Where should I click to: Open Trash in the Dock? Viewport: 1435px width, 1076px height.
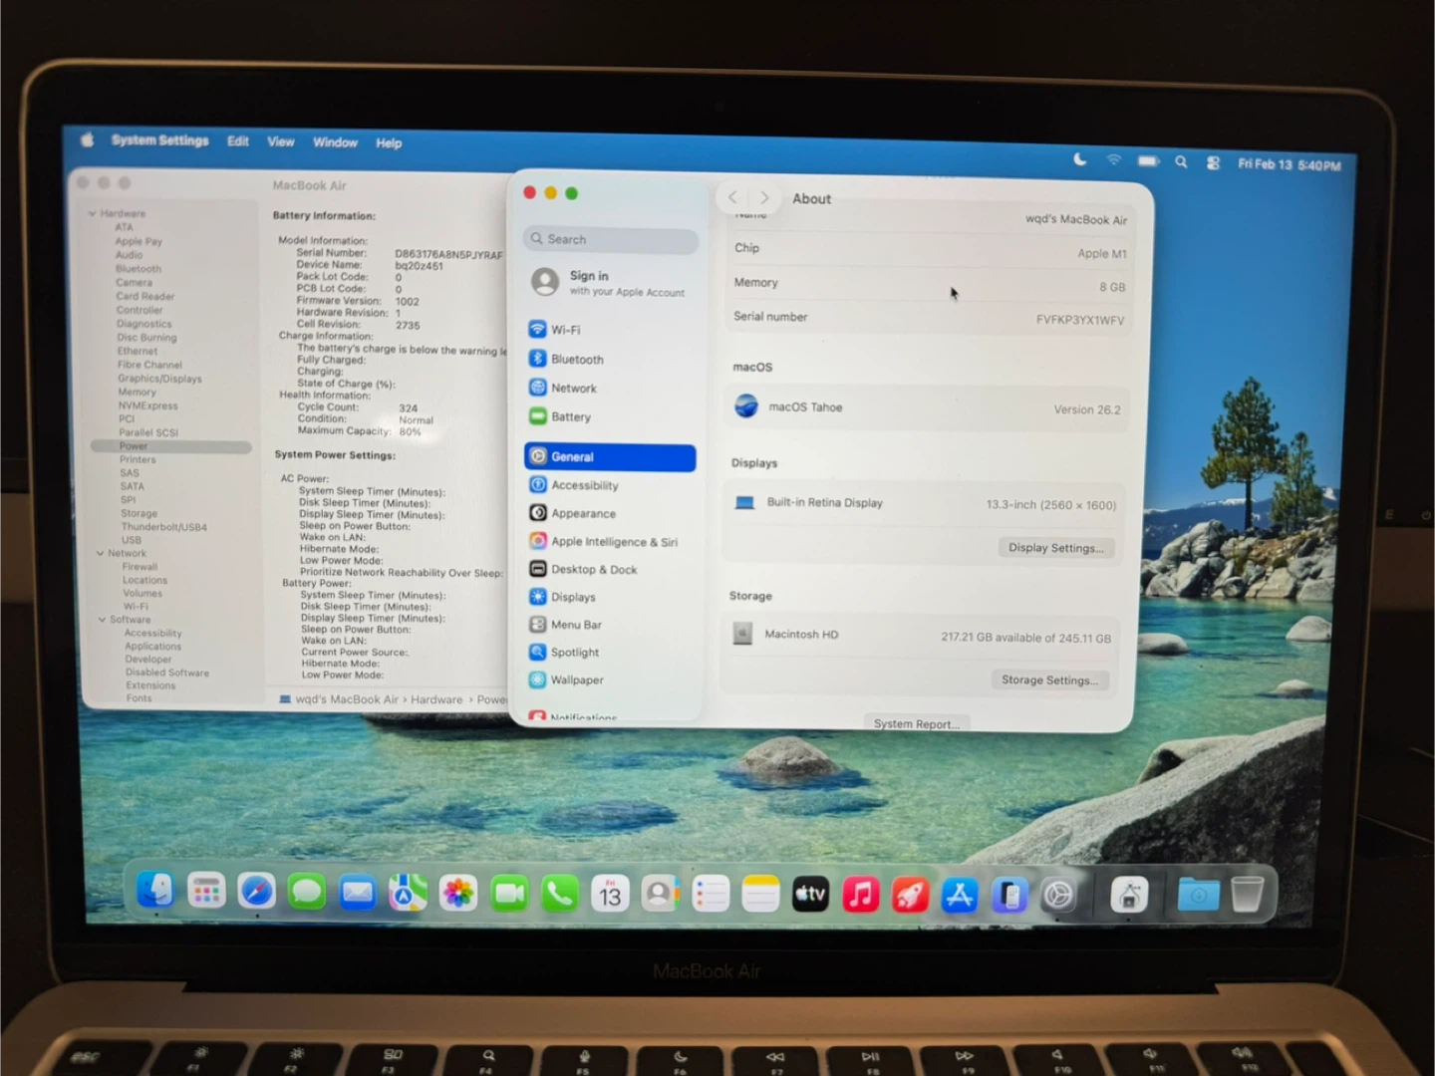pyautogui.click(x=1247, y=895)
